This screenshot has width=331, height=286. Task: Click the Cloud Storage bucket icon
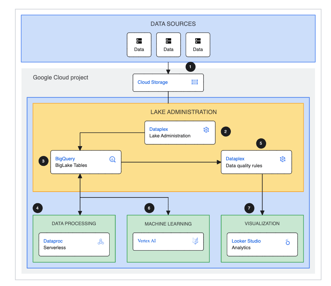195,82
